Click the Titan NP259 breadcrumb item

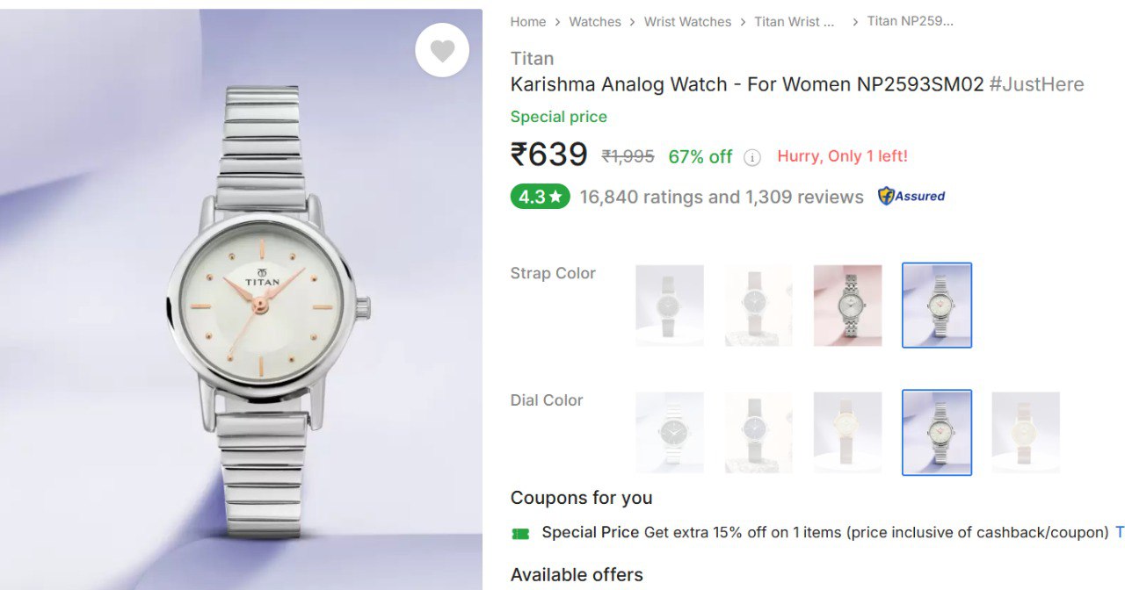click(x=910, y=21)
